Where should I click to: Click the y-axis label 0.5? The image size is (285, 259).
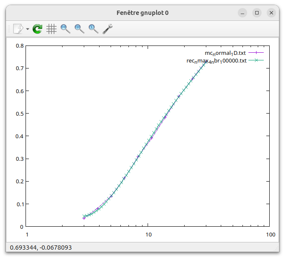20,114
